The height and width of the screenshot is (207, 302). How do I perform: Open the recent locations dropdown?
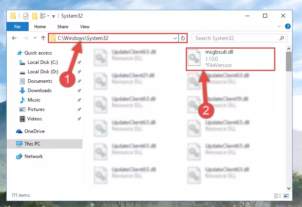click(35, 38)
